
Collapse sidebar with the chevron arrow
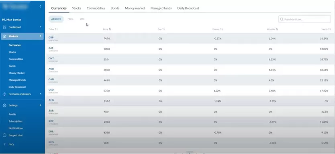(40, 6)
